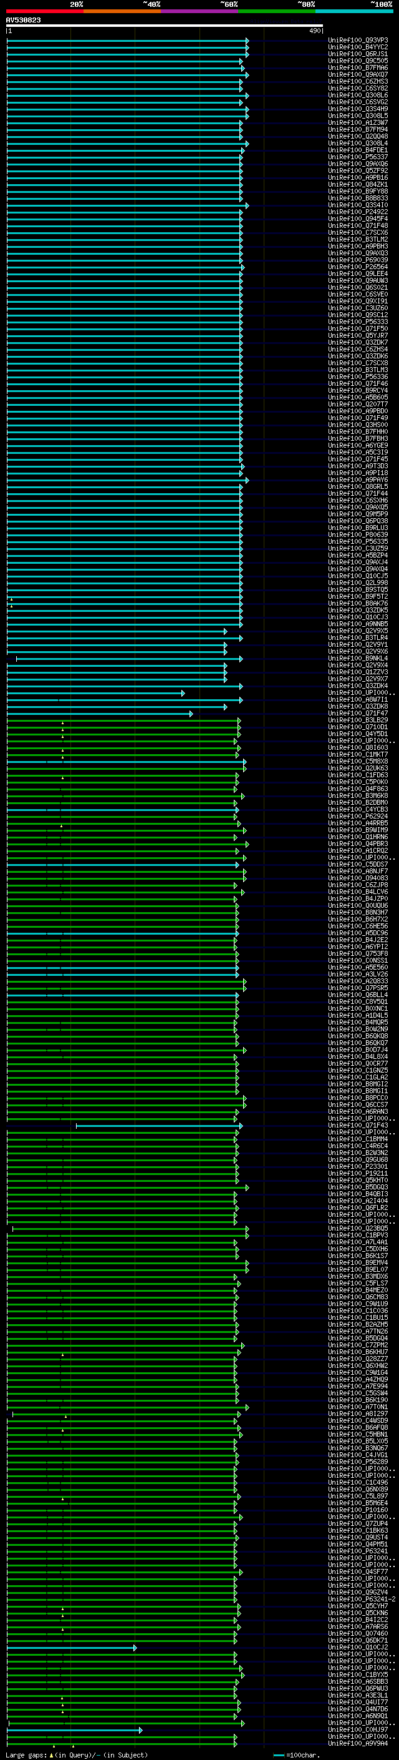Open hit UniRef100_Q6RJS1

[x=358, y=54]
